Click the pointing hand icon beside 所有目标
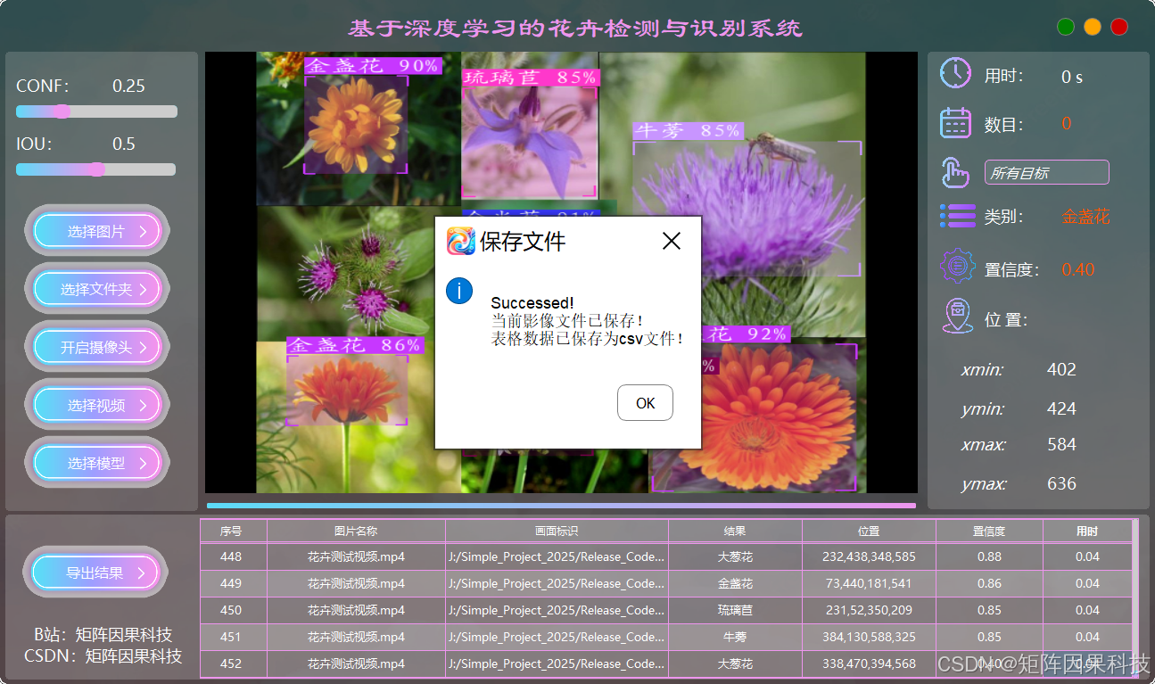The image size is (1155, 684). pos(955,172)
